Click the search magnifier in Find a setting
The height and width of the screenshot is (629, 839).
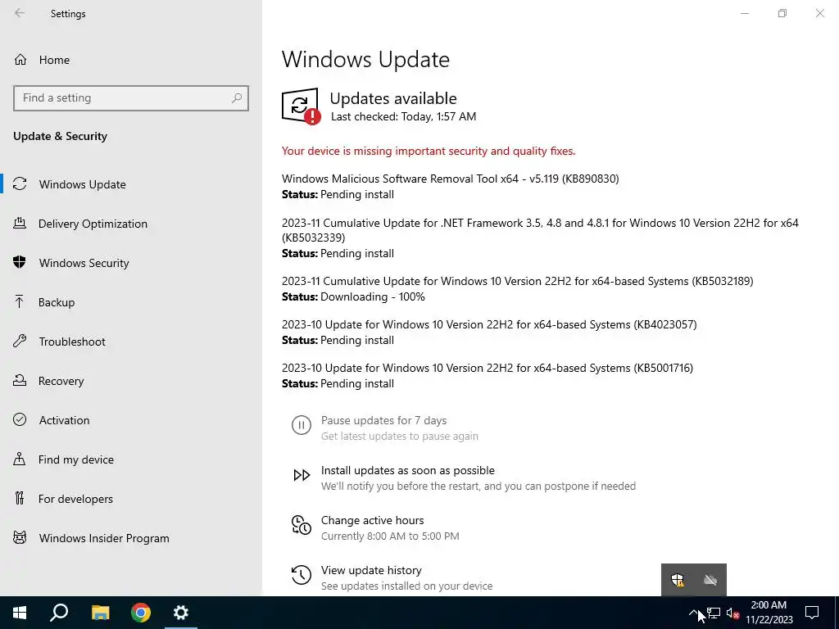pos(237,98)
